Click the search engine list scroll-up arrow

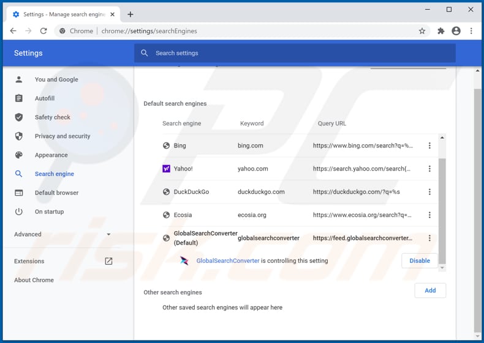click(x=442, y=138)
